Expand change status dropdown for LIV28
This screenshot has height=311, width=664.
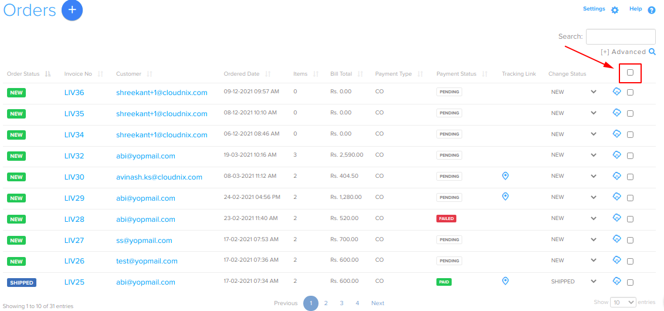pos(594,218)
